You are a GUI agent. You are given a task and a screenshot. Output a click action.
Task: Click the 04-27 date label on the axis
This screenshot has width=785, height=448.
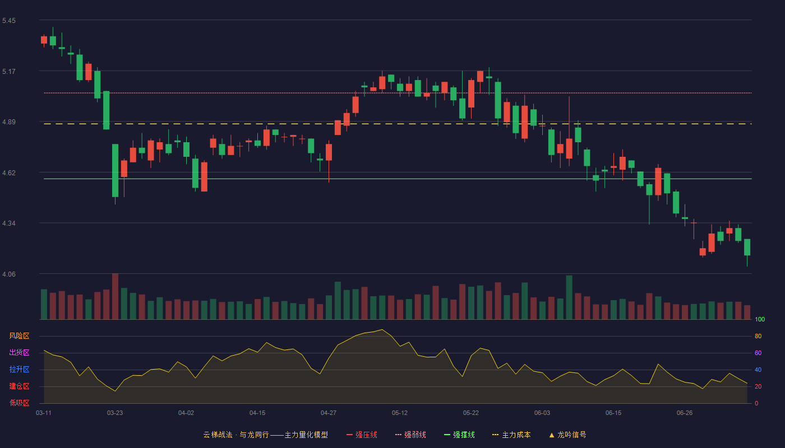(329, 413)
